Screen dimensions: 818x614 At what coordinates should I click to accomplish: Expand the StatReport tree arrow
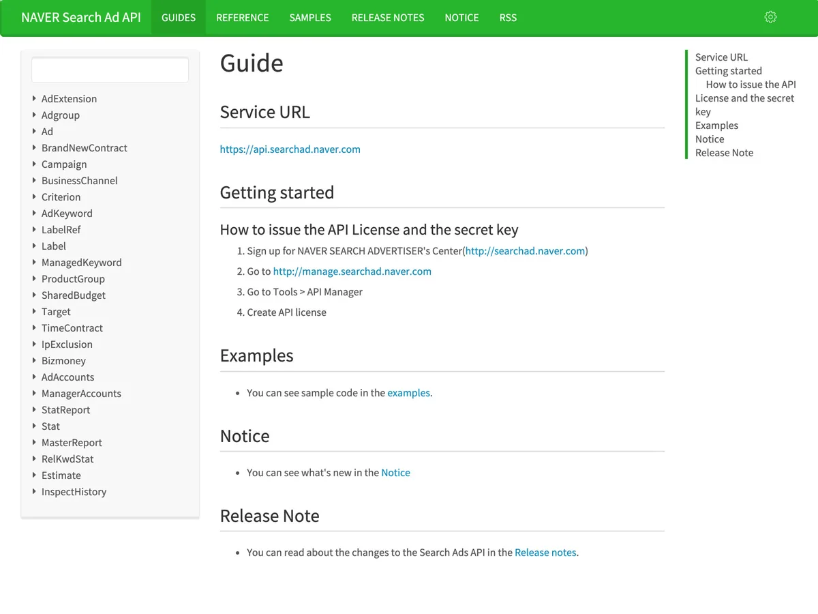click(x=34, y=409)
